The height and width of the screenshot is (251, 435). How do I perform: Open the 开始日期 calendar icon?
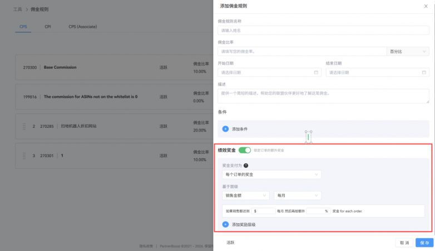(x=316, y=72)
